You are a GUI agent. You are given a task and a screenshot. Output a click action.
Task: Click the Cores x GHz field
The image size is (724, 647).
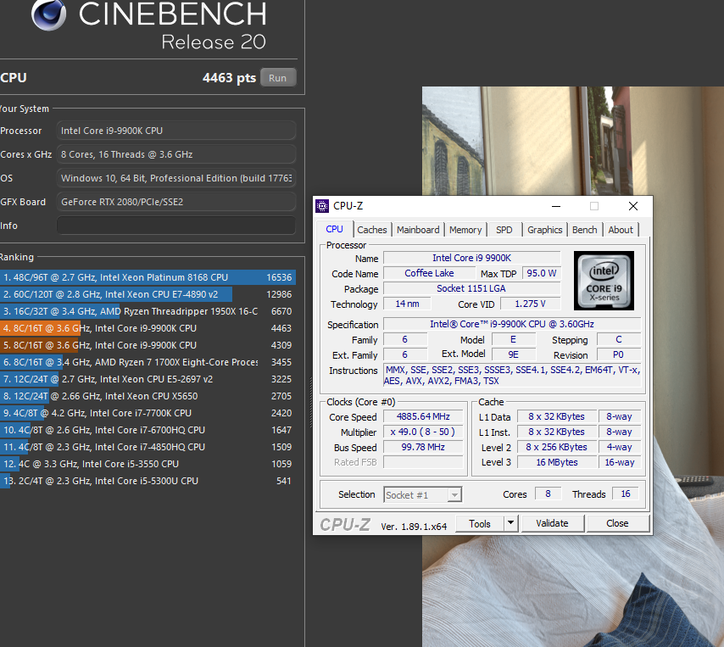coord(176,154)
